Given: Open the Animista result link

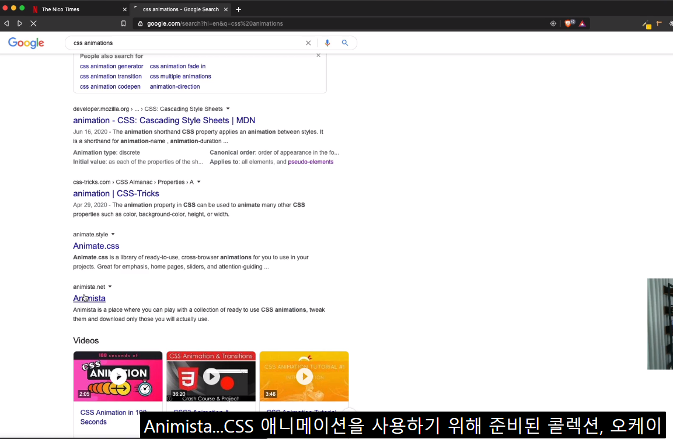Looking at the screenshot, I should point(89,298).
